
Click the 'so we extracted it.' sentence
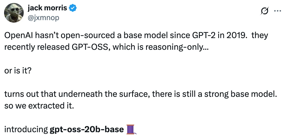(39, 106)
